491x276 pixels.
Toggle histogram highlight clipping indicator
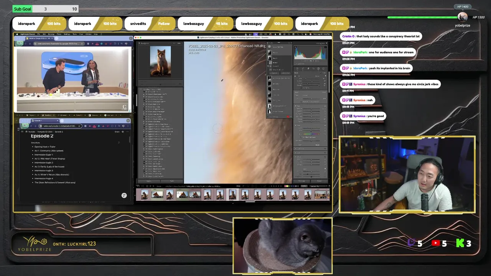tap(326, 47)
